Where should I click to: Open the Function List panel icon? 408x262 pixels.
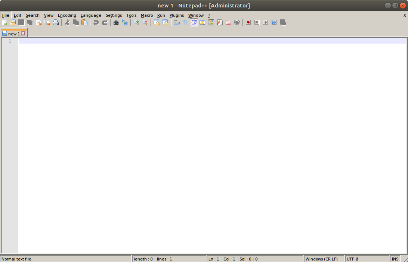coord(220,22)
